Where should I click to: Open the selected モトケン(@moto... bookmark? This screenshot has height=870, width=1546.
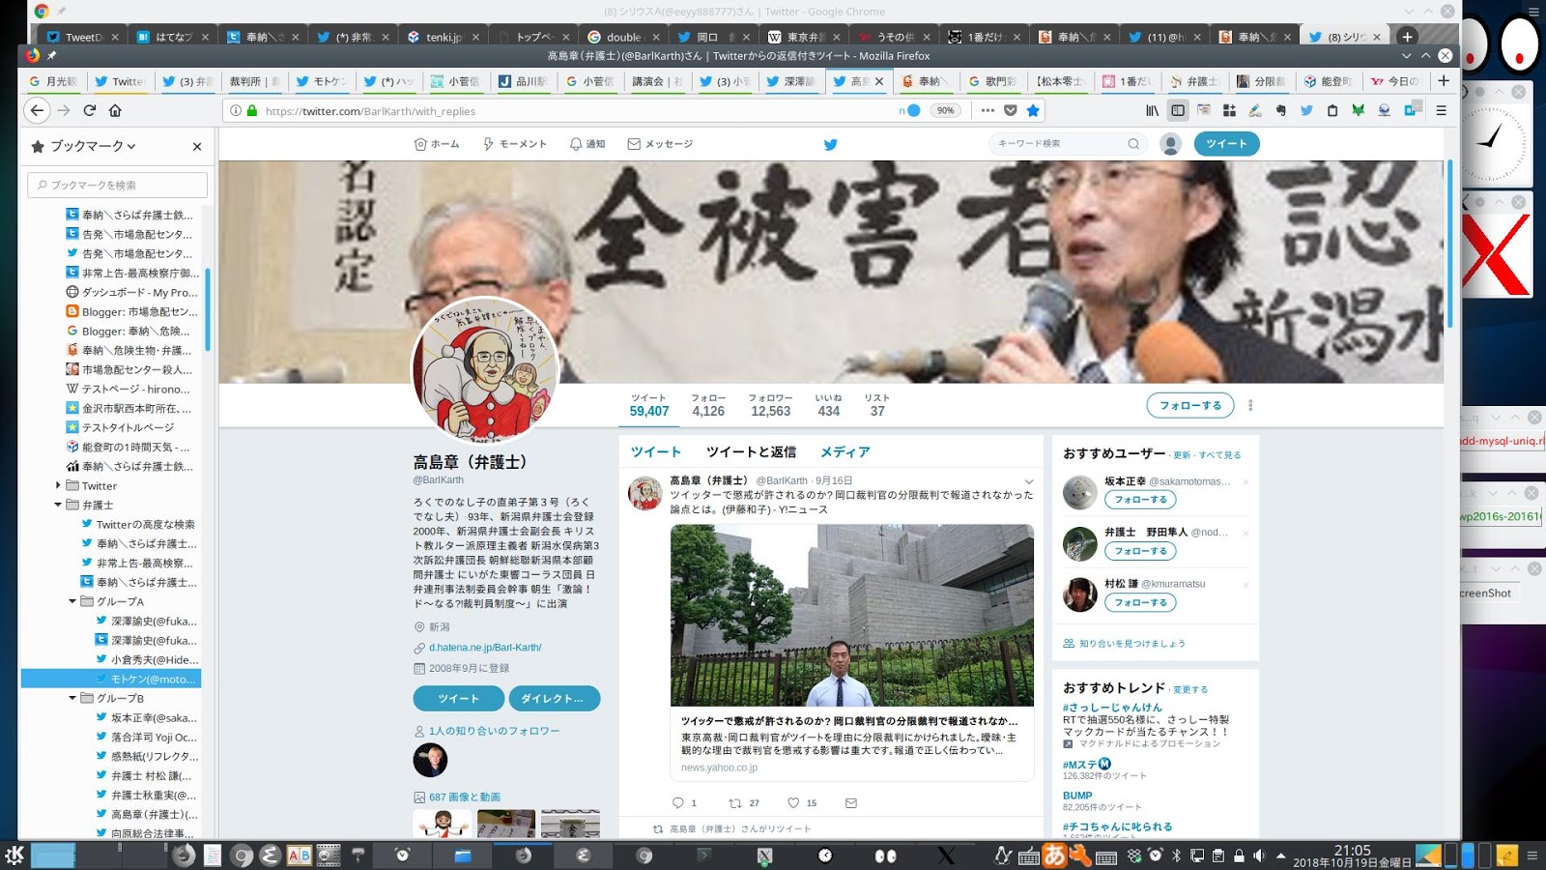(111, 679)
